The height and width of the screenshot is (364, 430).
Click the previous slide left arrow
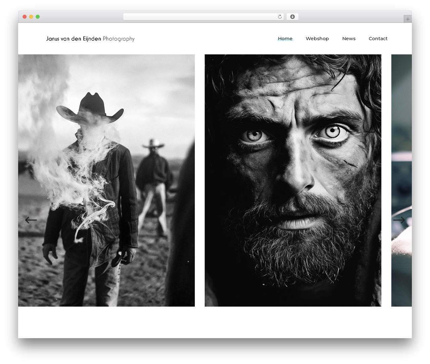click(x=31, y=220)
